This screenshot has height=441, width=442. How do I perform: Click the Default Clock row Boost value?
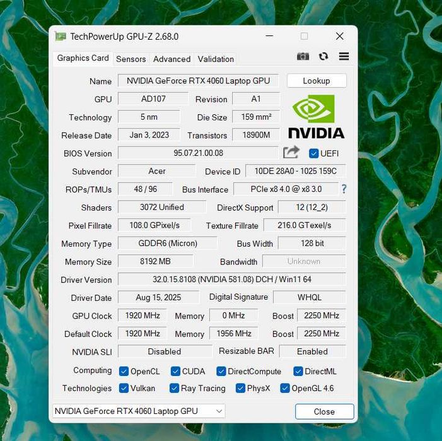(322, 334)
